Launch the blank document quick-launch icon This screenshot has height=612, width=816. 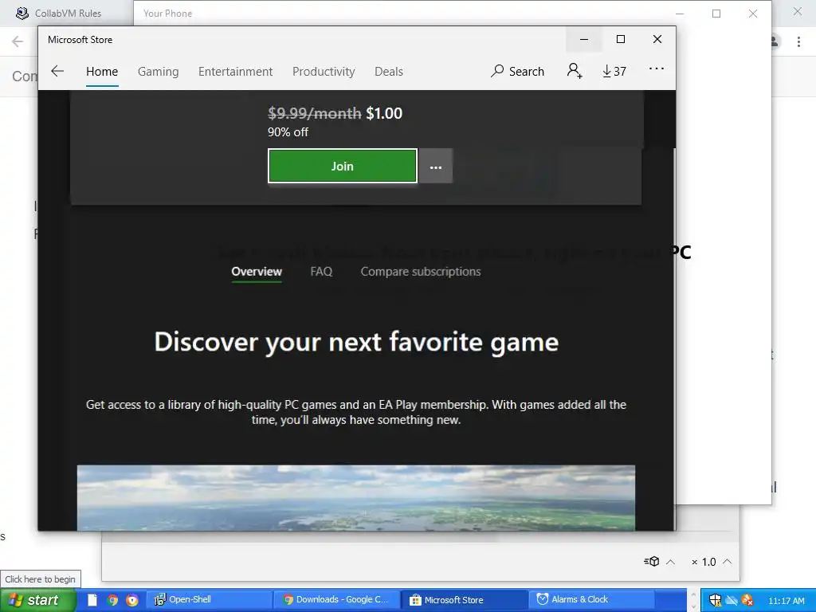click(92, 600)
